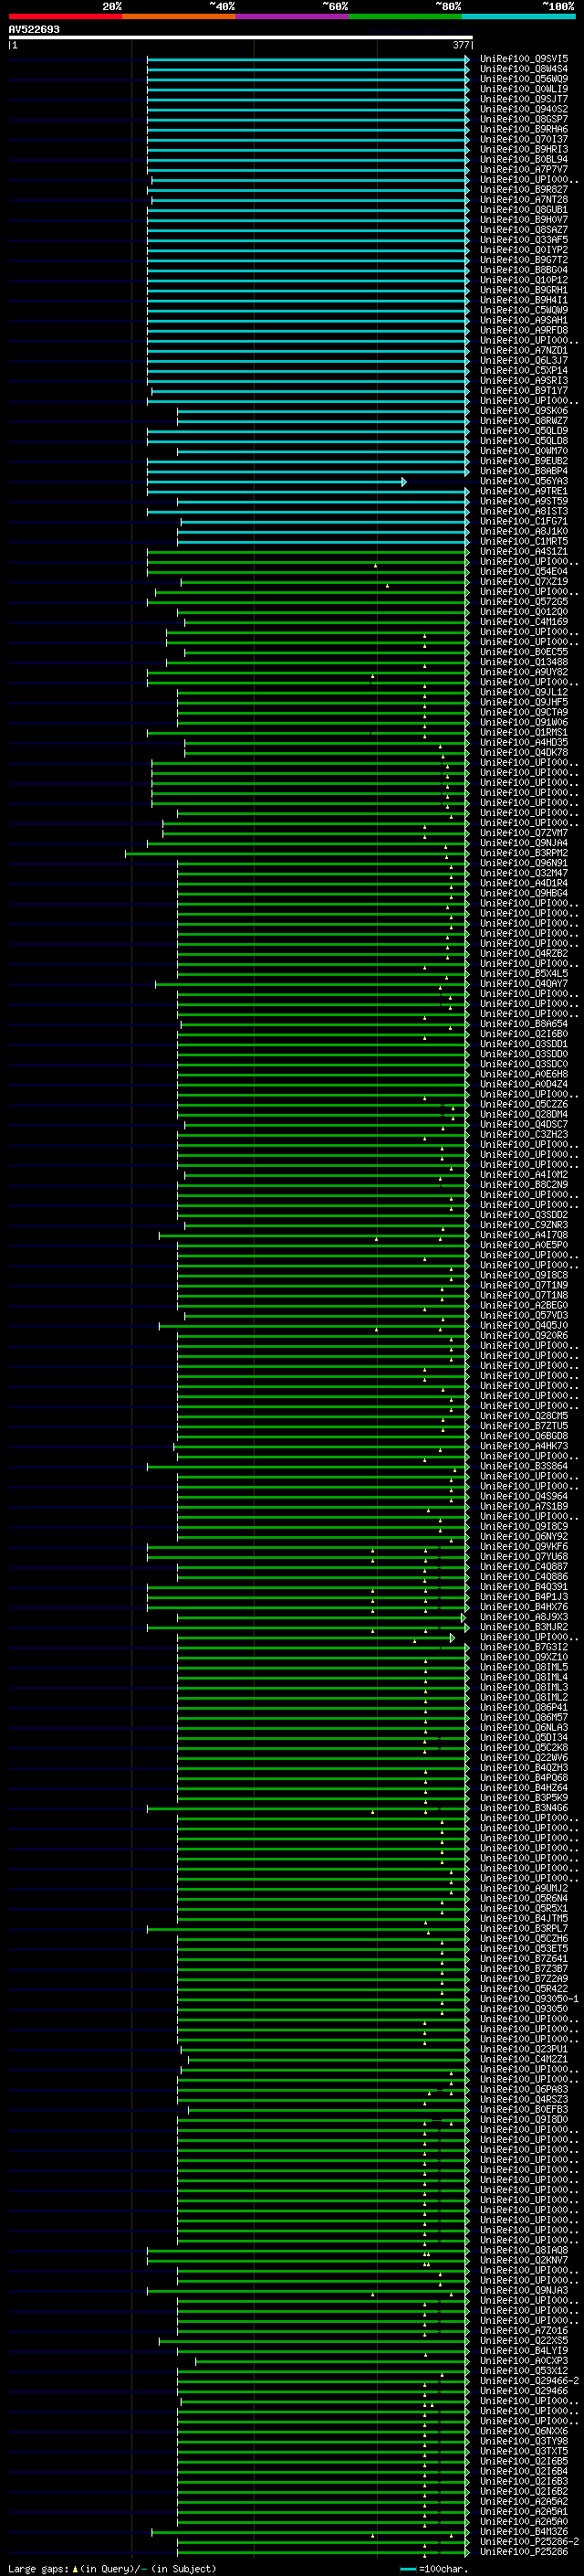Select the UniRef100_P25286-2 label
Image resolution: width=584 pixels, height=2576 pixels.
[x=529, y=2542]
